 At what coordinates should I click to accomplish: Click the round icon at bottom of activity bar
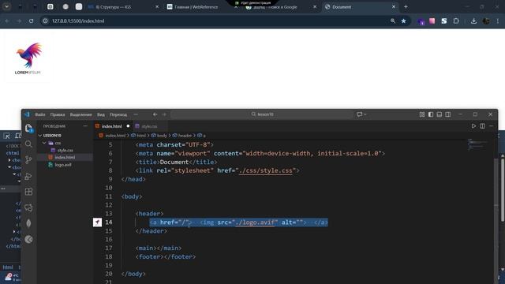point(28,239)
